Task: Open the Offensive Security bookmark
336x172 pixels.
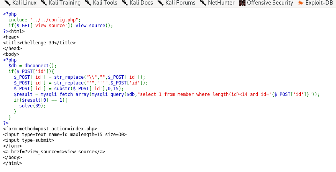Action: 266,3
